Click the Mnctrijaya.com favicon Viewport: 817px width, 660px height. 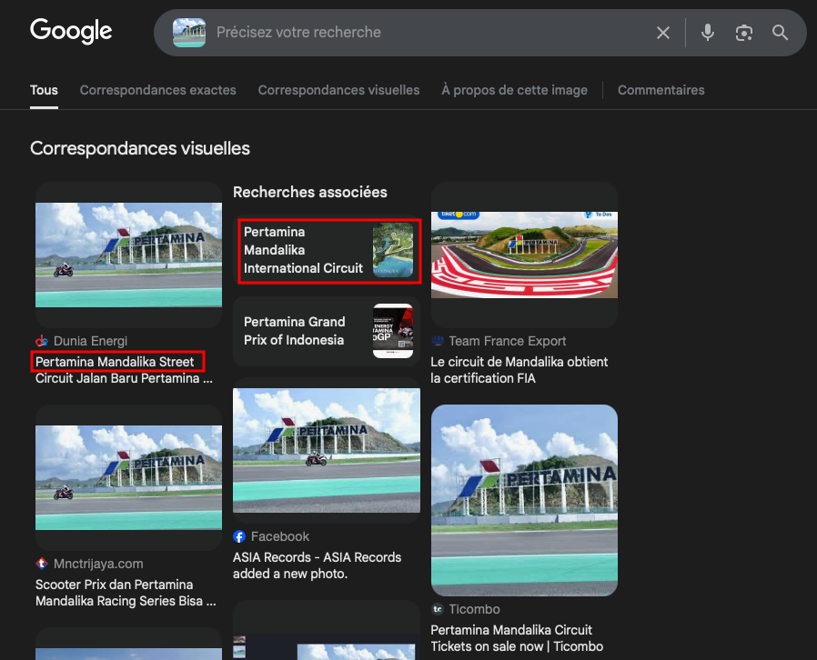tap(42, 564)
